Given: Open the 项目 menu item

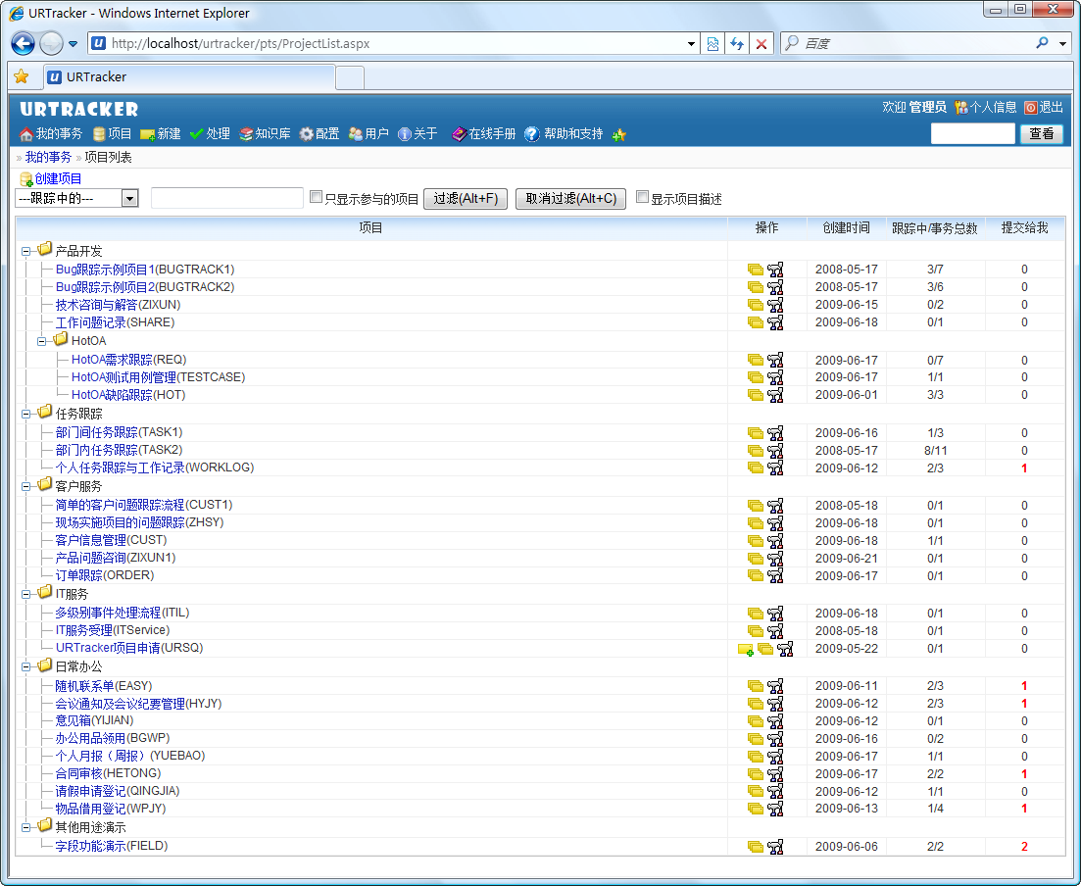Looking at the screenshot, I should coord(112,133).
